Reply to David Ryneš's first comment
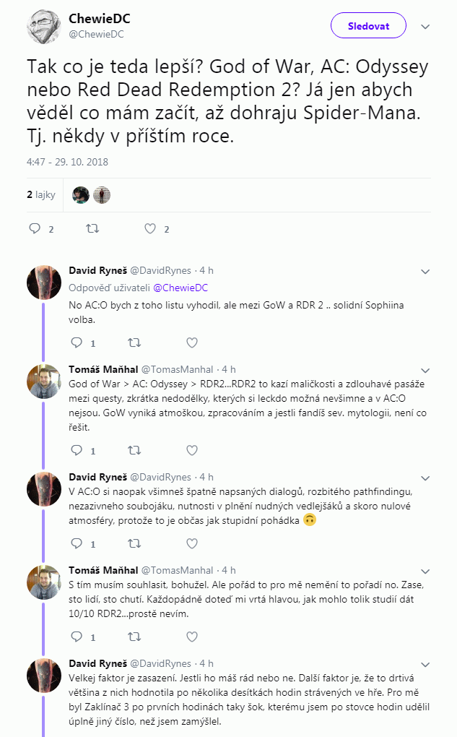457x737 pixels. click(x=77, y=342)
